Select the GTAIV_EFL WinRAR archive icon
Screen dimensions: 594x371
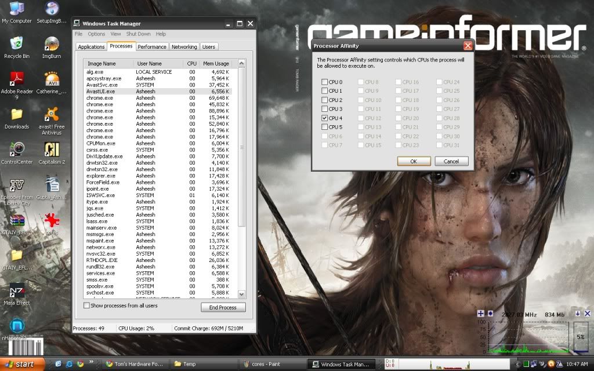pyautogui.click(x=17, y=224)
